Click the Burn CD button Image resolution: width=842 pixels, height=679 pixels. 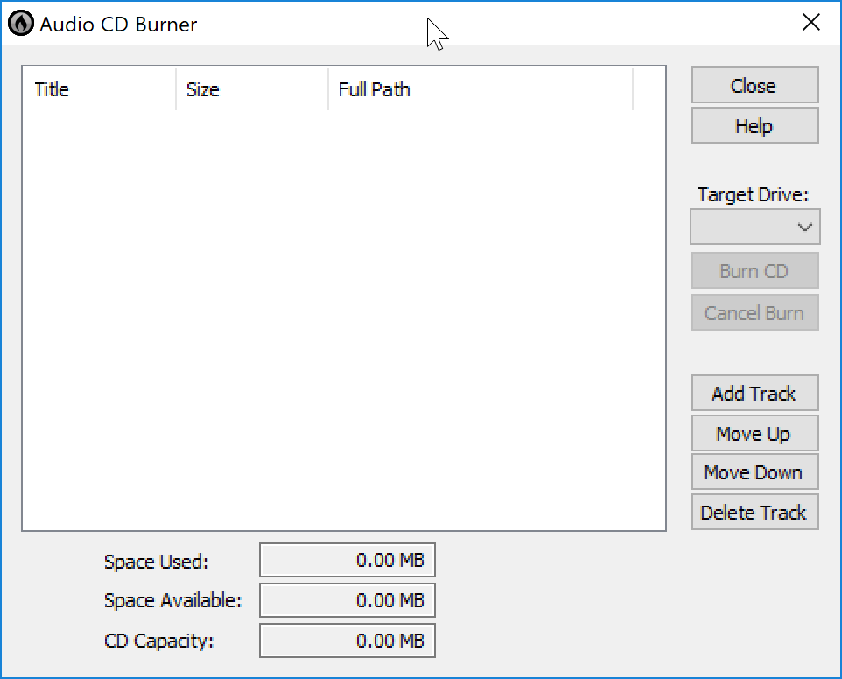point(754,270)
